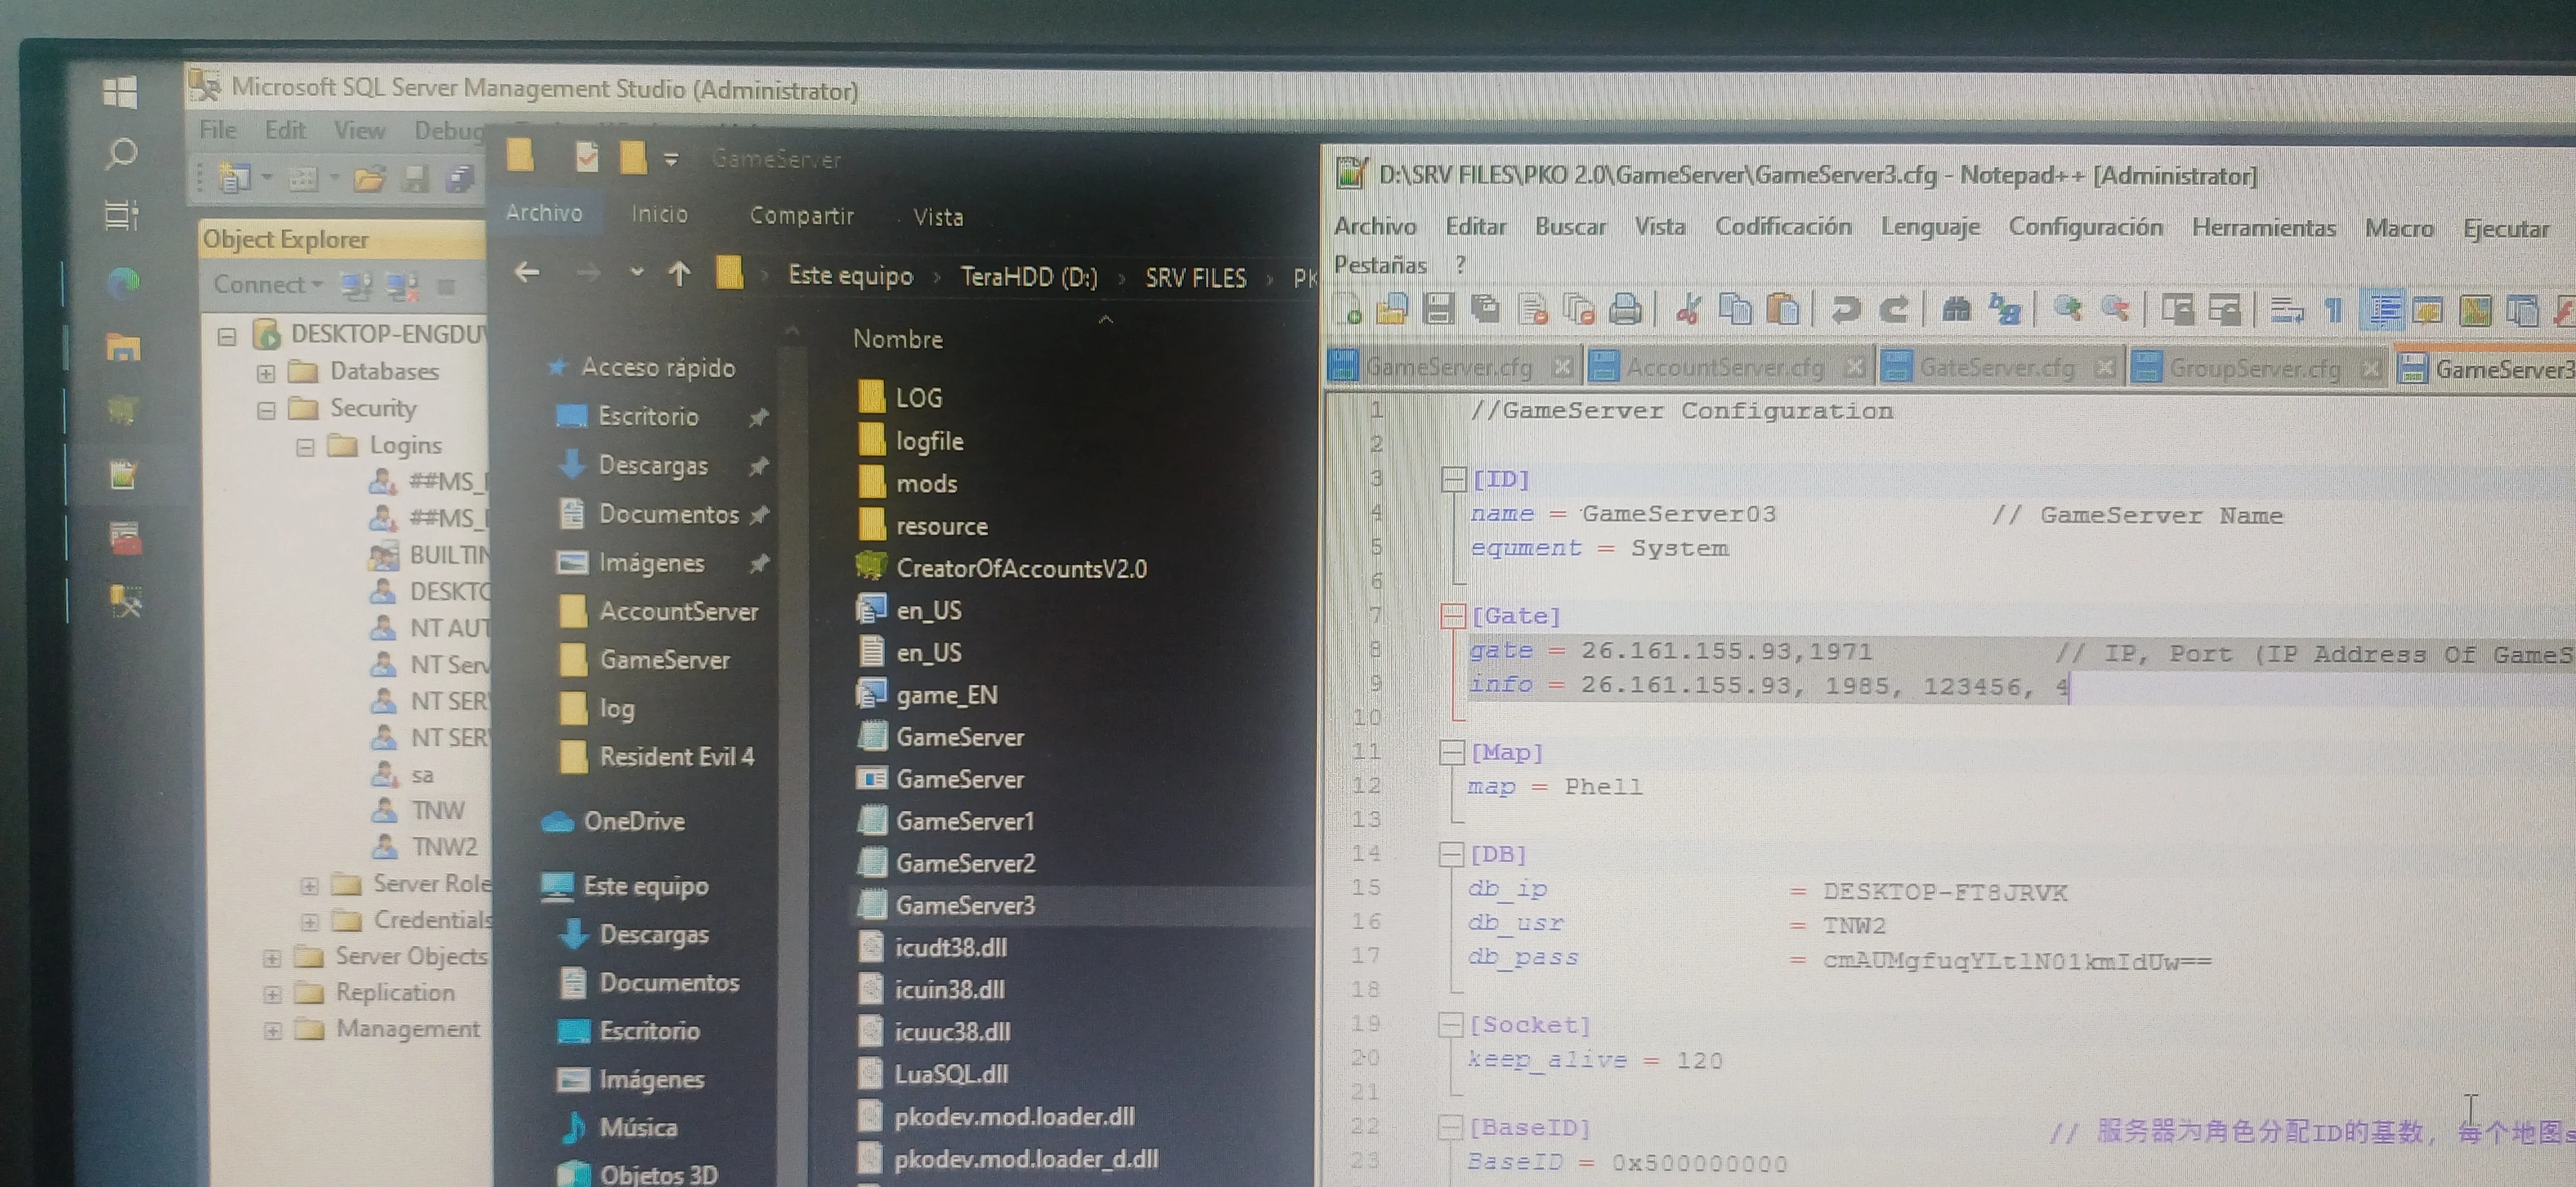This screenshot has width=2576, height=1187.
Task: Click the Copy icon in Notepad++ toolbar
Action: [1736, 310]
